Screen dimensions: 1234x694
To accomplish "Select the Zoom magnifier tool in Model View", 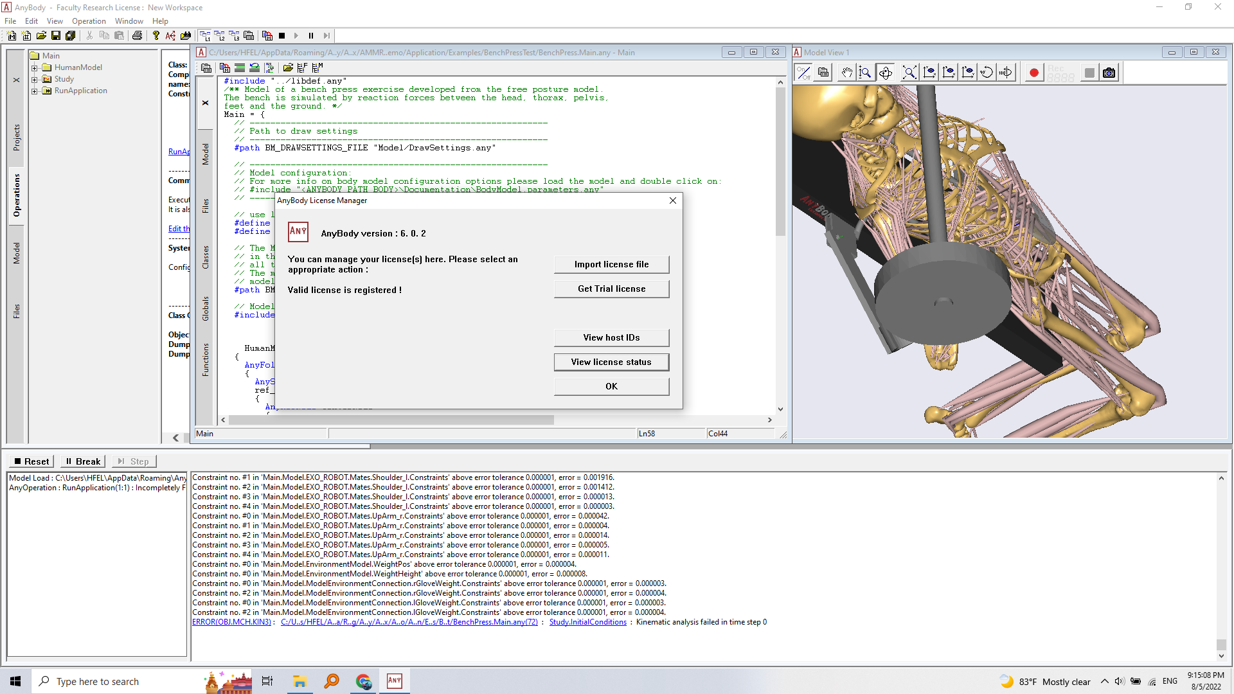I will click(x=865, y=73).
